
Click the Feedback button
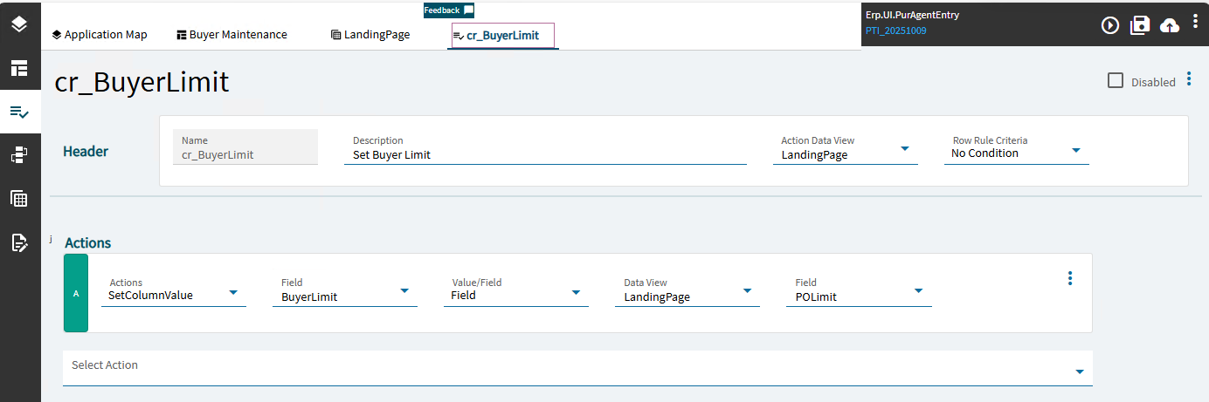pos(448,10)
